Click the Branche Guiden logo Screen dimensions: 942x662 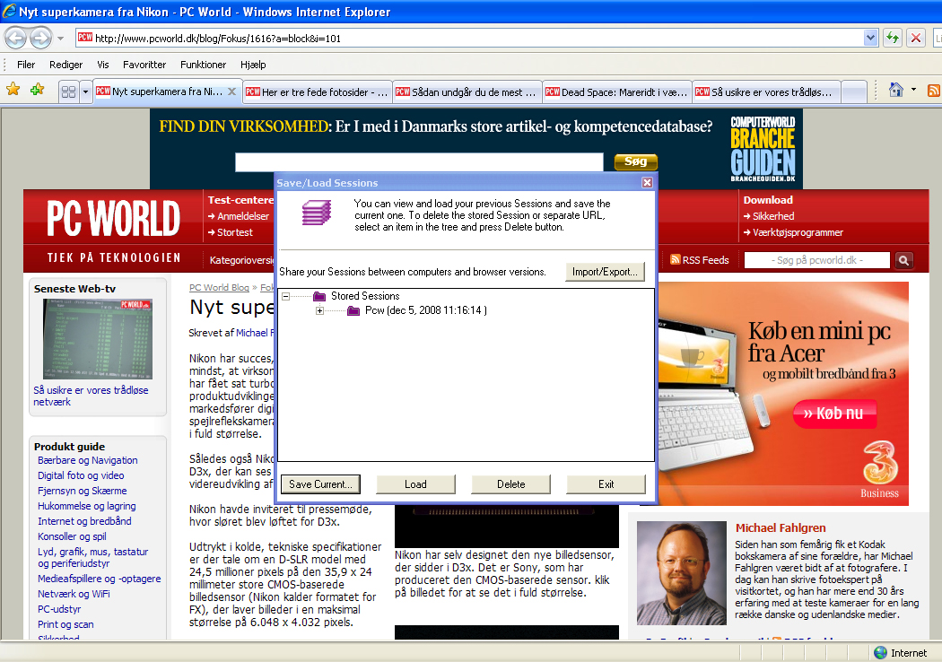763,149
